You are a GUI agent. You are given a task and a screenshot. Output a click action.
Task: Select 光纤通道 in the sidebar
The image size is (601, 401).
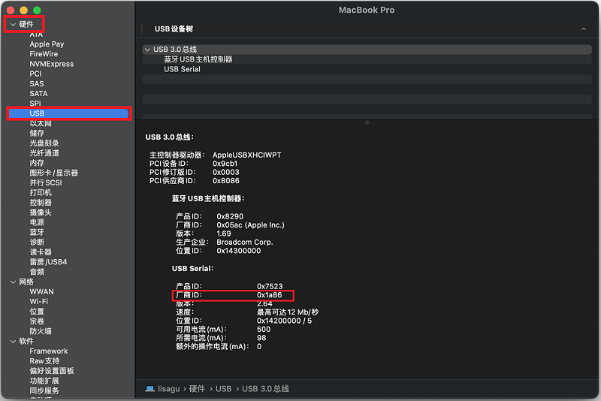[x=44, y=153]
